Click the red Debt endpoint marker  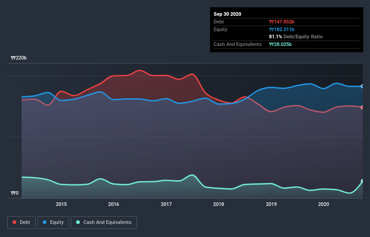362,107
